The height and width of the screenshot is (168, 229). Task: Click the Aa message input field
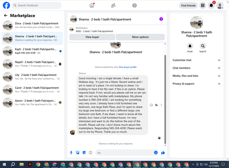[x=125, y=152]
